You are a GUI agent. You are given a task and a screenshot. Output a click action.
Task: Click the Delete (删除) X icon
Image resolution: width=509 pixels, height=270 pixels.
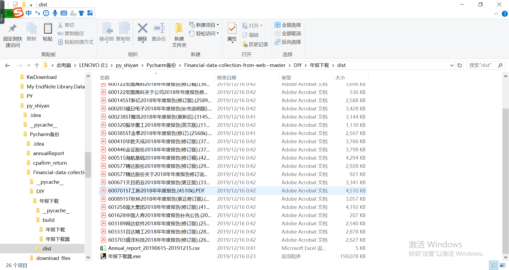click(142, 28)
